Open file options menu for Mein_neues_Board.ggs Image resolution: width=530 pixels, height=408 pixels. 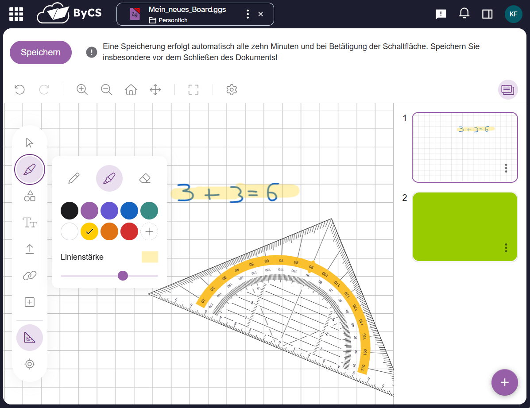[x=248, y=14]
